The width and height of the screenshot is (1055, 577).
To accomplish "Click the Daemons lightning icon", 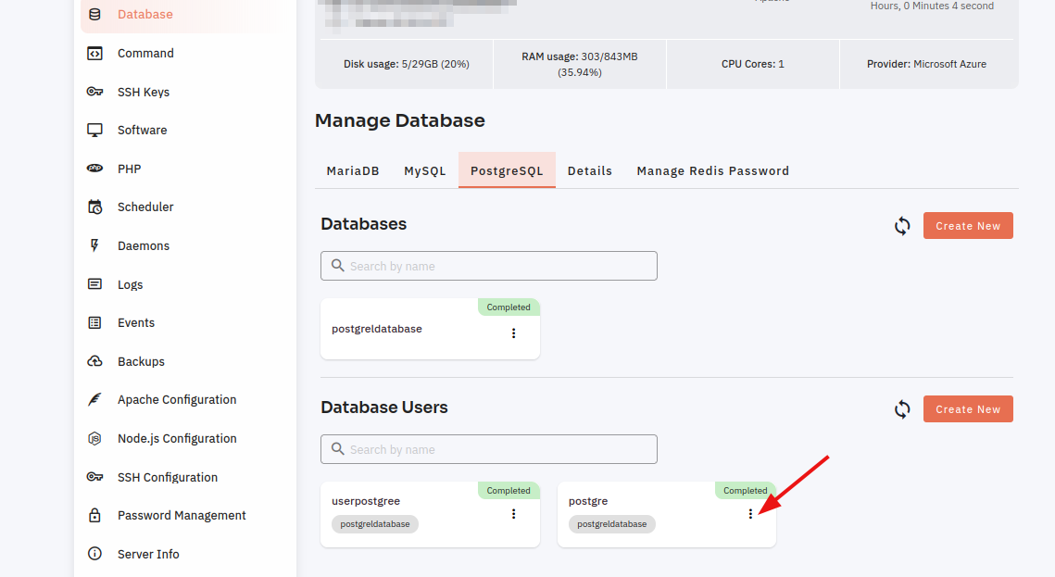I will (94, 245).
